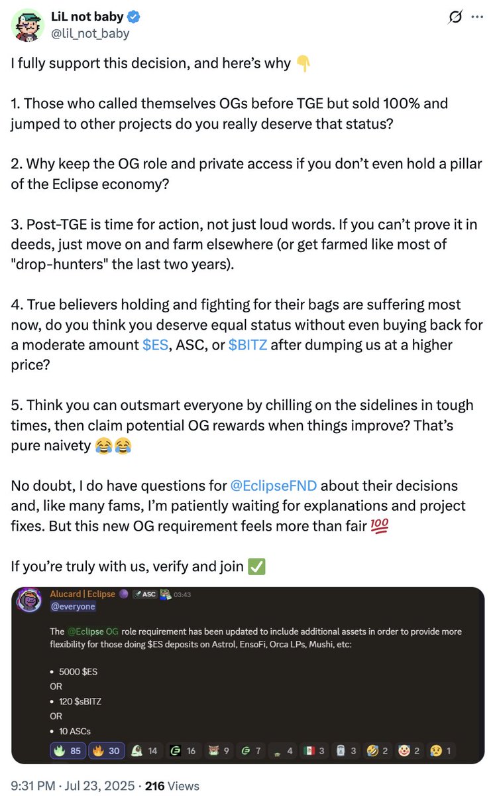
Task: Open the 216 Views count
Action: (172, 785)
